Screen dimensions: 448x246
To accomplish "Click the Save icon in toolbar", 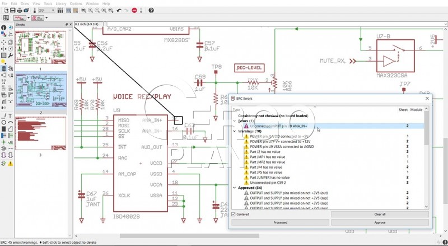I will tap(13, 10).
